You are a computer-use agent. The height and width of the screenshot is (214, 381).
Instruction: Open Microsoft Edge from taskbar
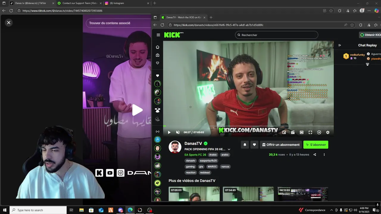[x=130, y=210]
